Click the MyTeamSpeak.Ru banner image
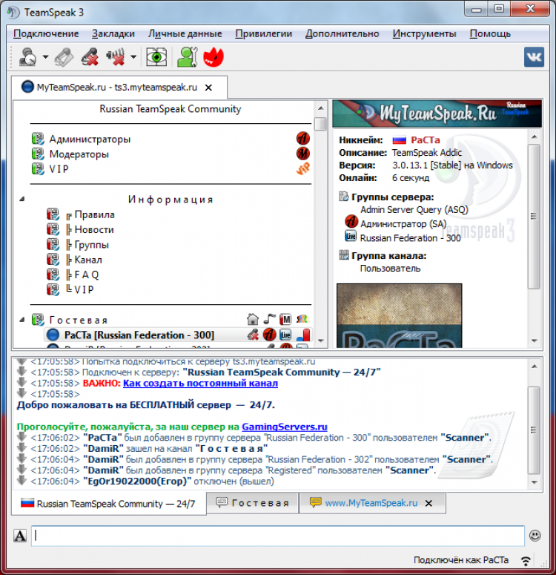This screenshot has height=575, width=556. tap(437, 114)
